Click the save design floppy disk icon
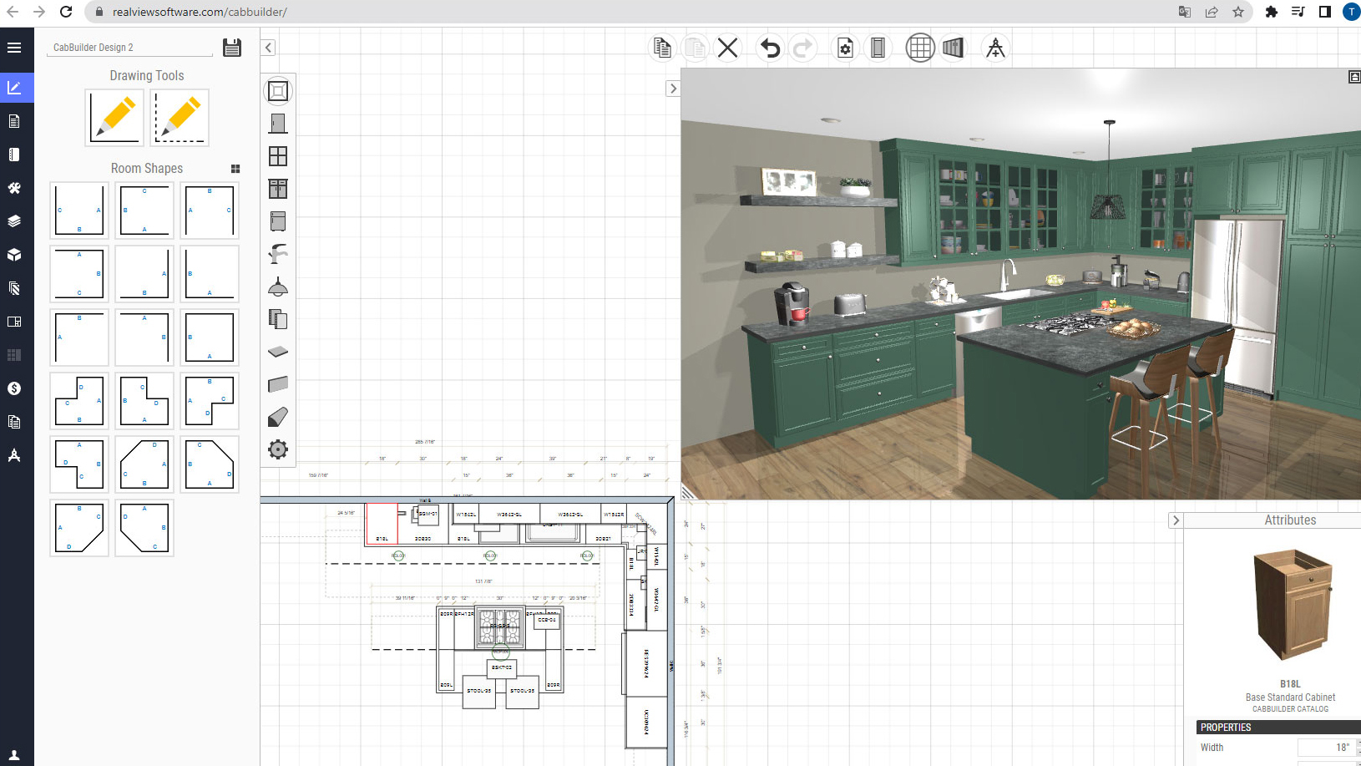1361x766 pixels. click(232, 48)
